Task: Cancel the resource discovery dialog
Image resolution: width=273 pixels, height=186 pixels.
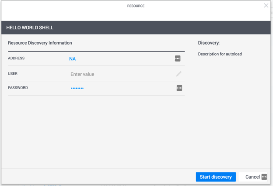Action: [x=252, y=177]
